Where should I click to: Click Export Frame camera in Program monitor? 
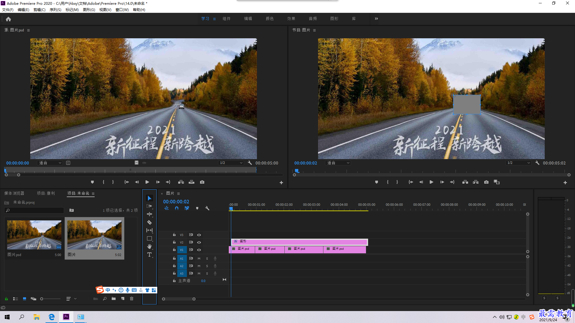click(486, 182)
